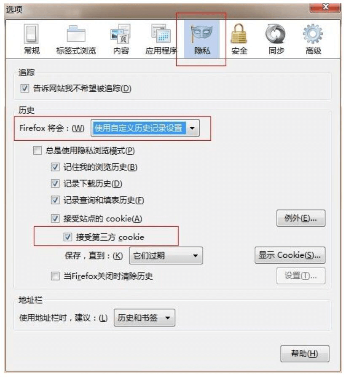This screenshot has width=346, height=377.
Task: Expand the 保存，直到 它们过期 dropdown
Action: coord(166,256)
